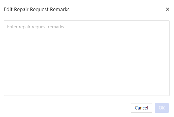Activate the remarks textarea's empty middle area
Viewport: 174px width, 117px height.
click(x=87, y=58)
